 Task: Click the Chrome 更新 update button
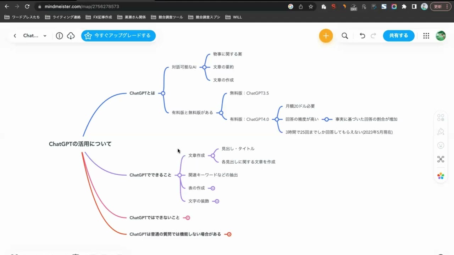[440, 6]
